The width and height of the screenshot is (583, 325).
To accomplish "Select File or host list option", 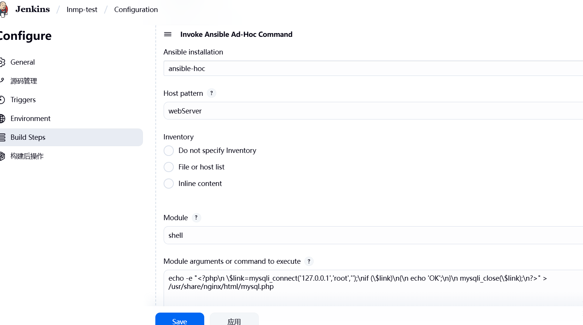I will click(x=169, y=167).
